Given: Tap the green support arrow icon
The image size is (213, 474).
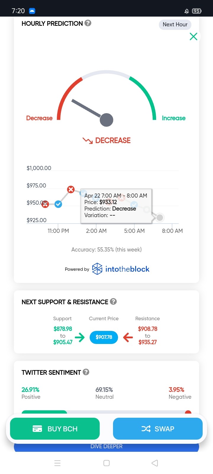Looking at the screenshot, I should pyautogui.click(x=80, y=337).
